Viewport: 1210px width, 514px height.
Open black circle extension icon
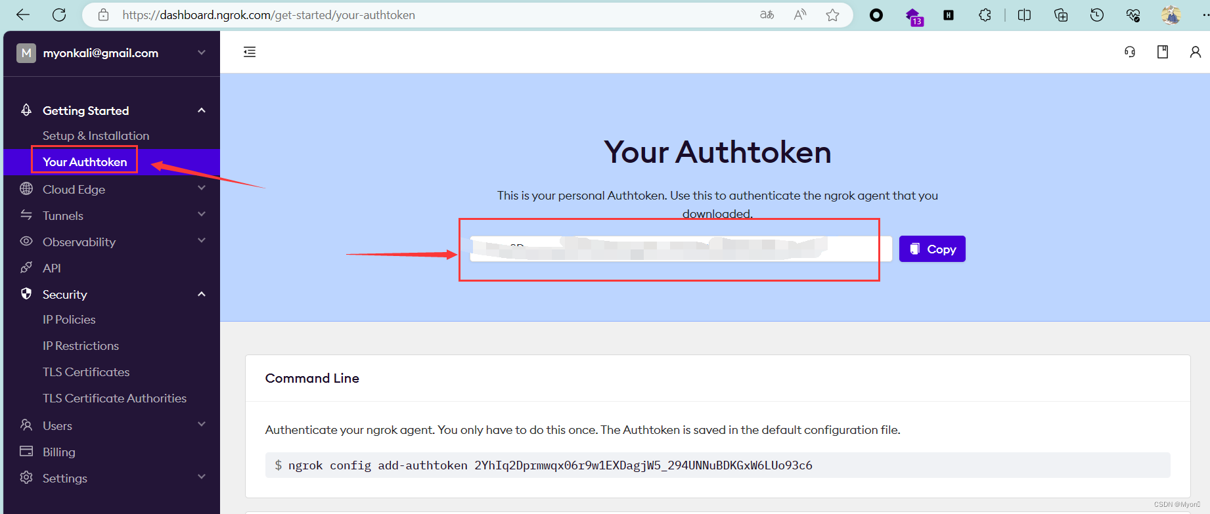coord(876,14)
